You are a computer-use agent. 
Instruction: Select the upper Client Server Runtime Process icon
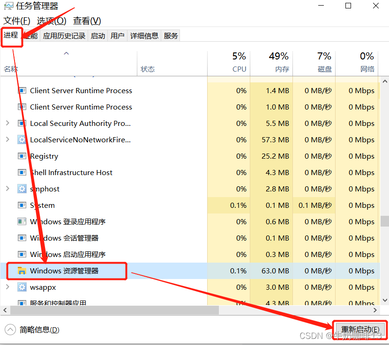point(22,90)
